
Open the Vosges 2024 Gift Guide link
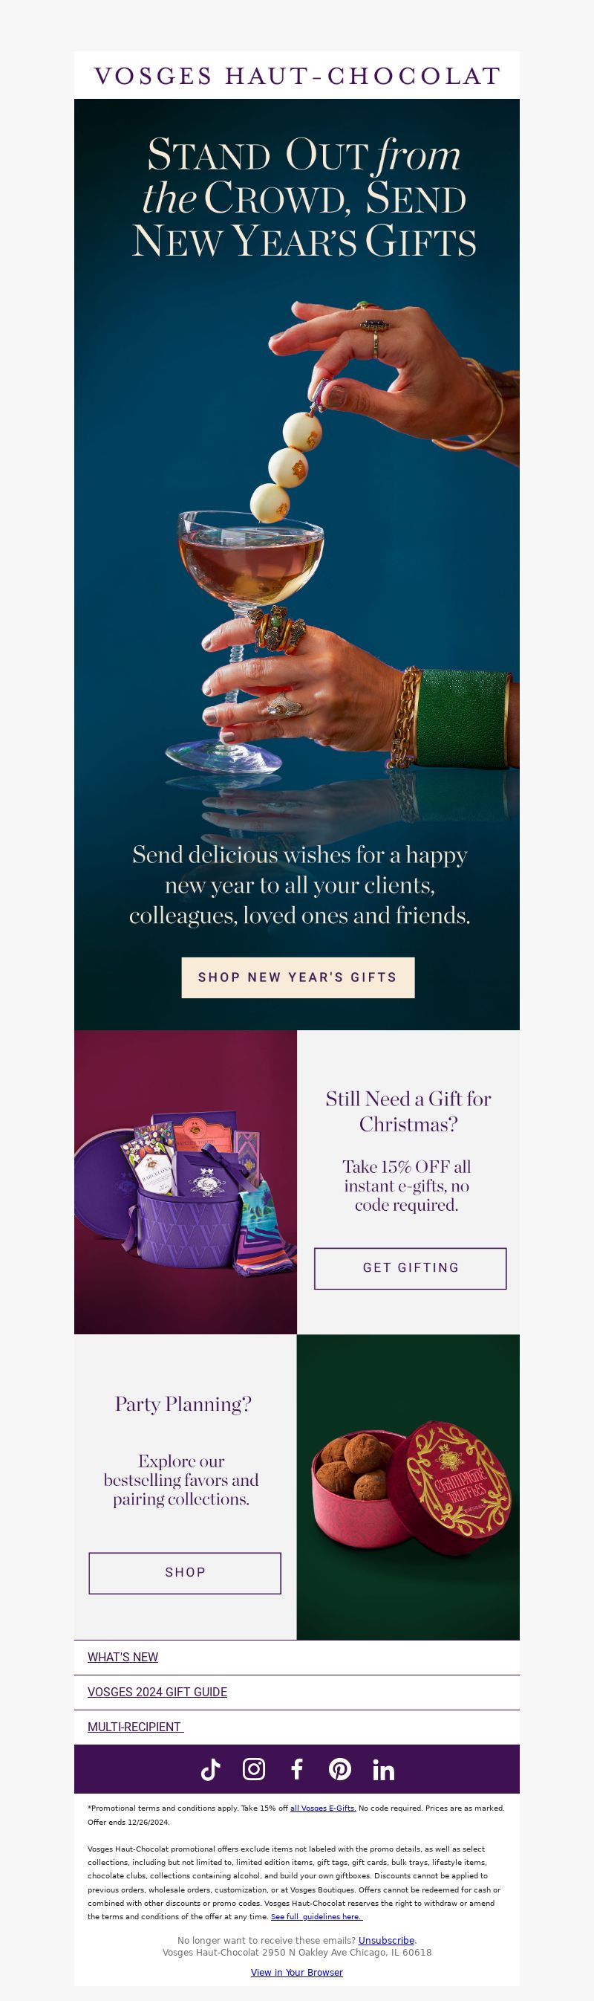click(157, 1691)
